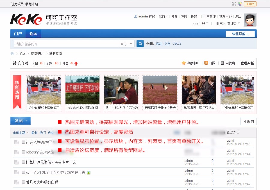Check the 杜蕾斯 thread checkbox
The width and height of the screenshot is (270, 190).
[23, 162]
